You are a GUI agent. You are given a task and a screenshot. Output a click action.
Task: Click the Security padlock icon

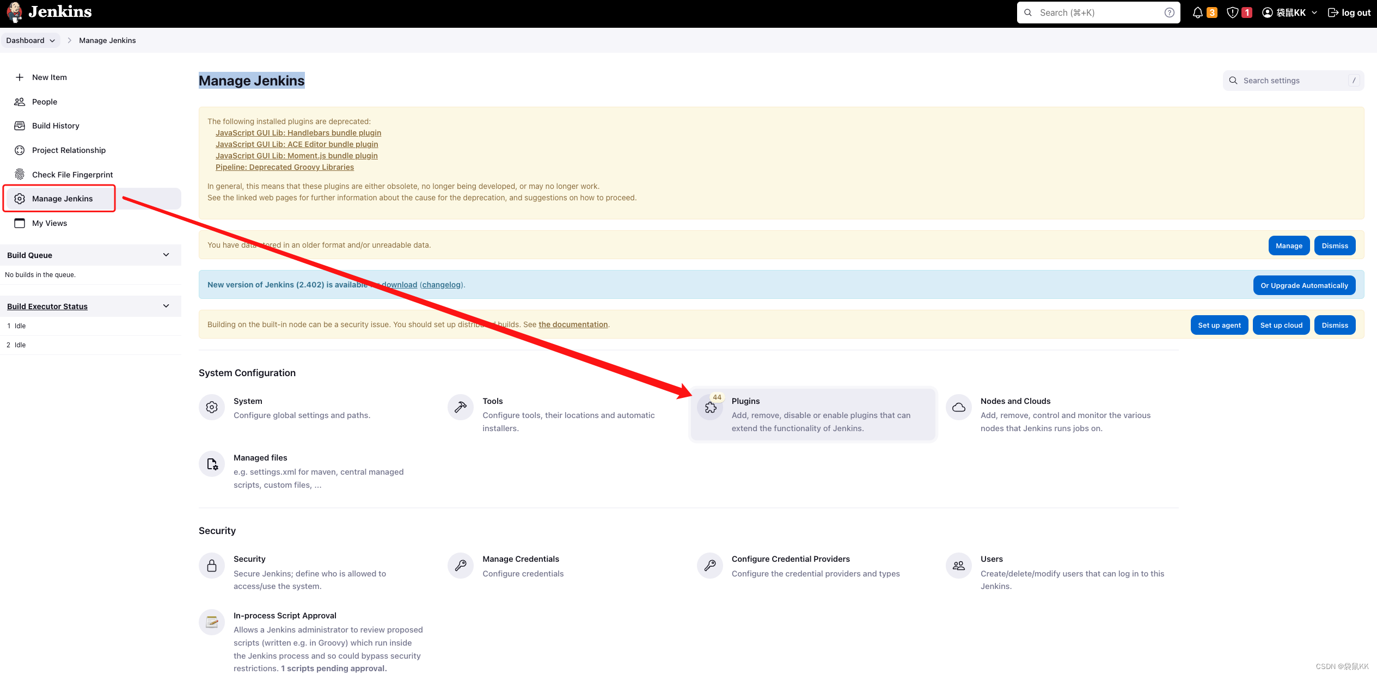[212, 565]
